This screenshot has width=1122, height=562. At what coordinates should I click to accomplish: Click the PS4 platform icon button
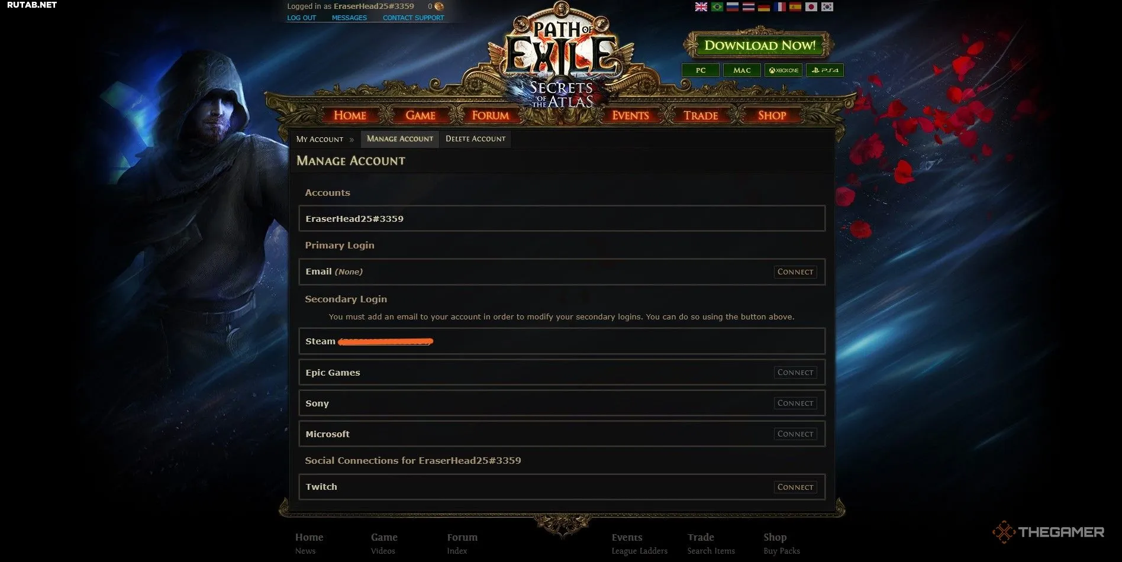tap(825, 70)
